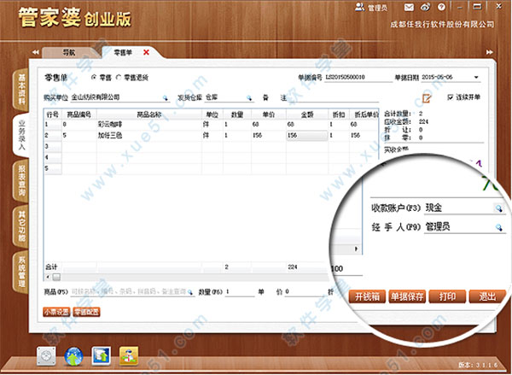Click the 单据编号 field
The width and height of the screenshot is (512, 375).
pos(358,78)
